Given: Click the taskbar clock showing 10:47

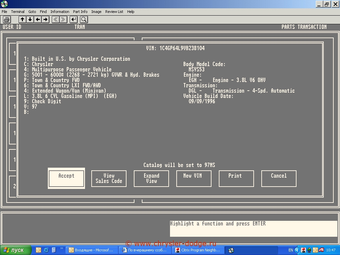Looking at the screenshot, I should click(331, 250).
